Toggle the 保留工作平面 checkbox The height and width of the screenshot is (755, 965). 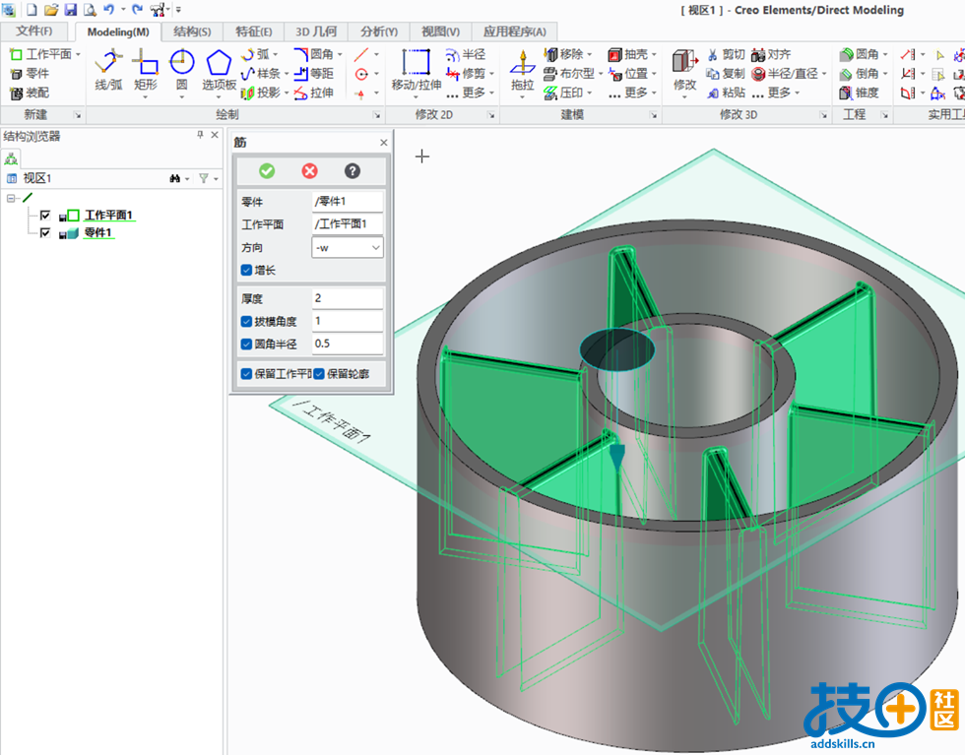[x=246, y=373]
